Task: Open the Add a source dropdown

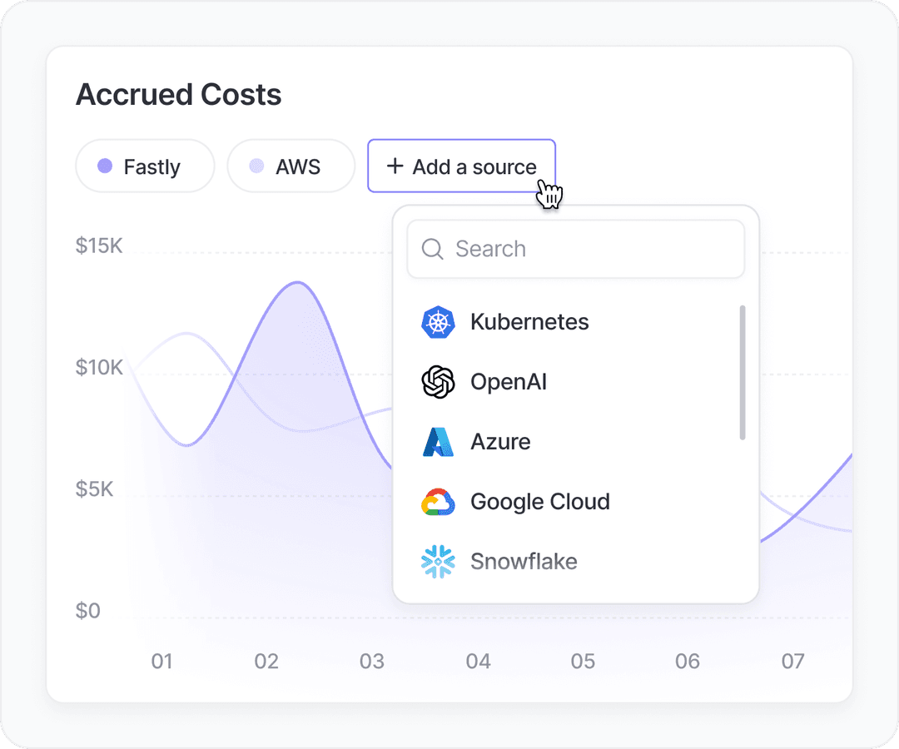Action: click(462, 166)
